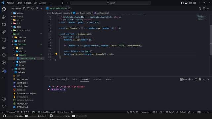Close the terminal panel
The height and width of the screenshot is (119, 212).
pos(208,79)
